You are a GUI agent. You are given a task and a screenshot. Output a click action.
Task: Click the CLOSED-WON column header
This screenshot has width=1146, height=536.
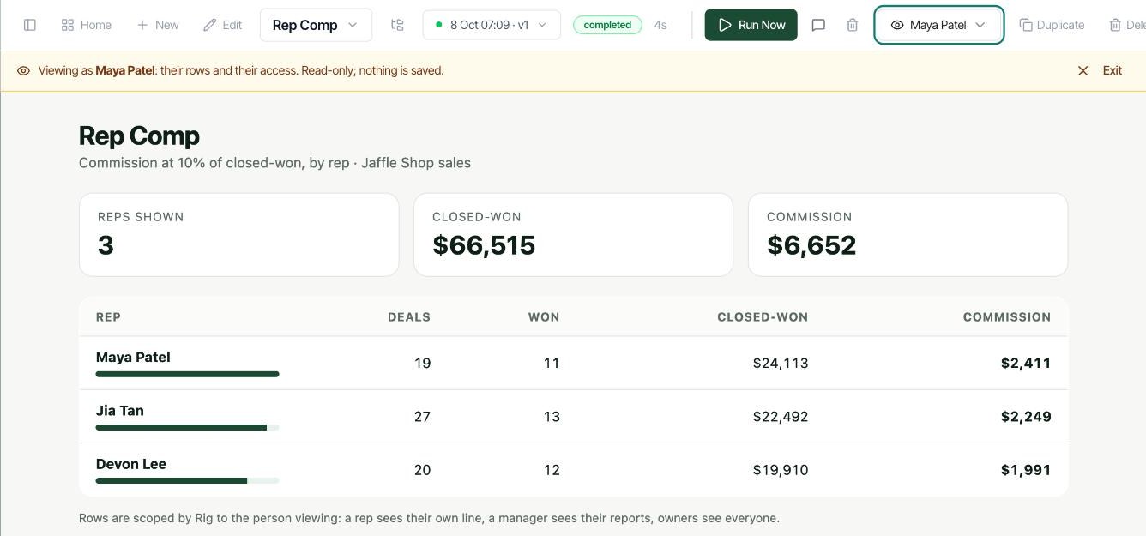point(763,317)
